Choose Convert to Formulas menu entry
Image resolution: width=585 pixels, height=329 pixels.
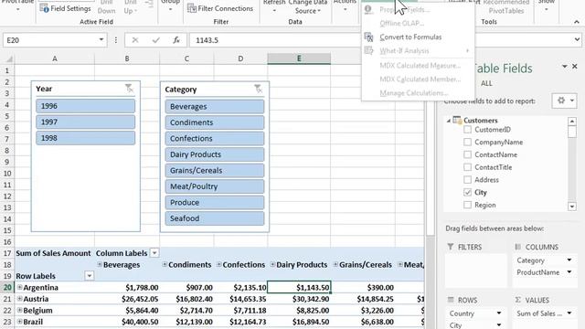point(410,37)
